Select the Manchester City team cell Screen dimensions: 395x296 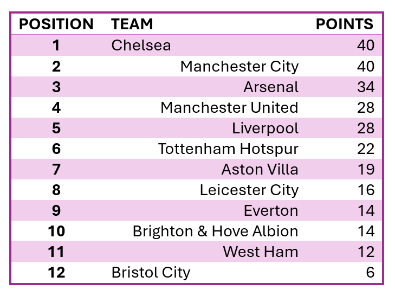pyautogui.click(x=239, y=66)
